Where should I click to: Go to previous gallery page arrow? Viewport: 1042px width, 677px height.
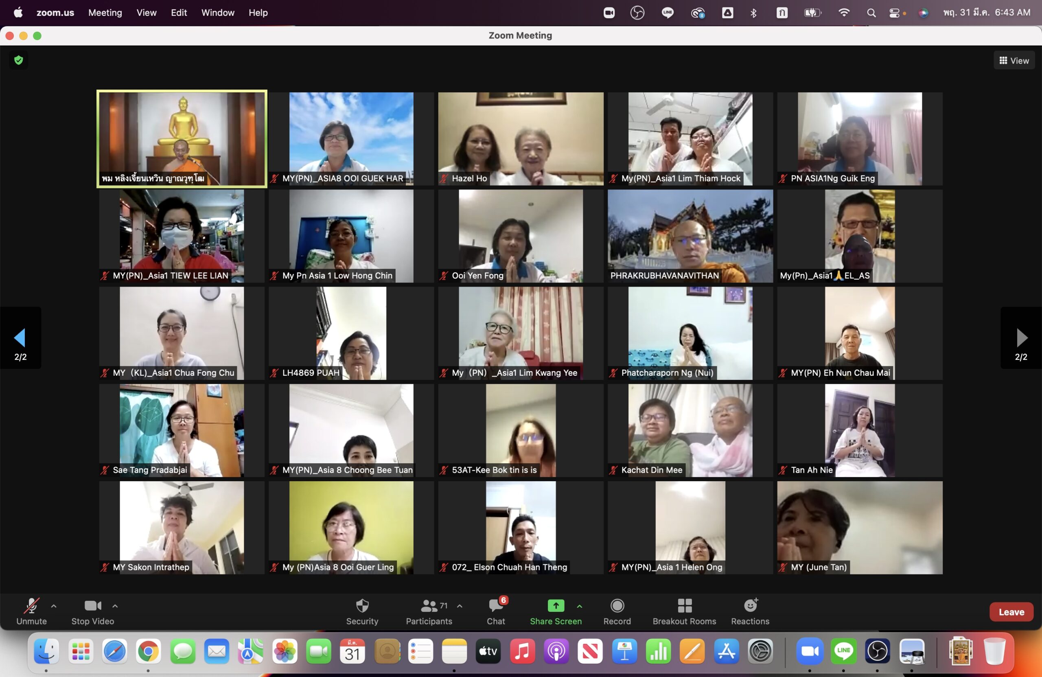tap(20, 337)
